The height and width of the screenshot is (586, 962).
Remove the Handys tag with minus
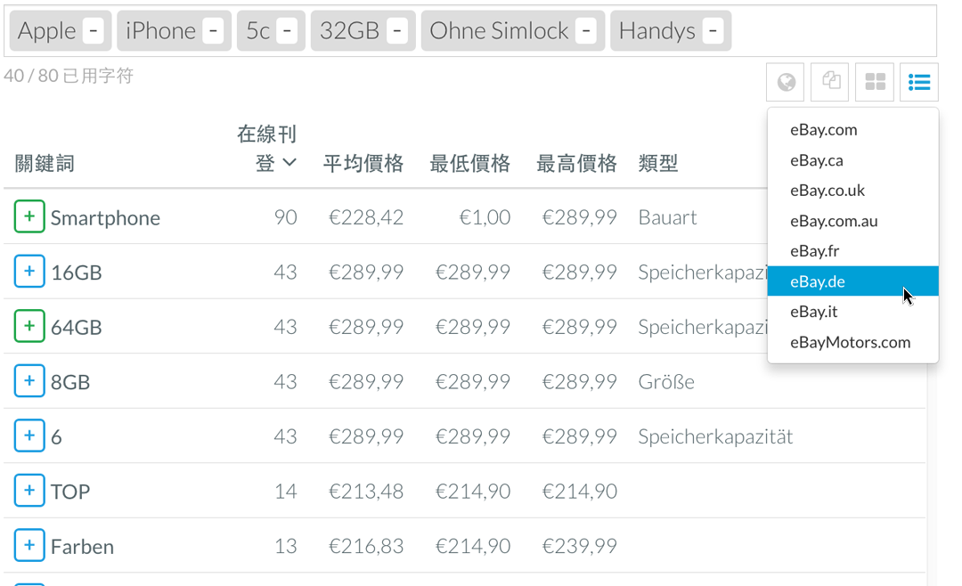(x=713, y=30)
